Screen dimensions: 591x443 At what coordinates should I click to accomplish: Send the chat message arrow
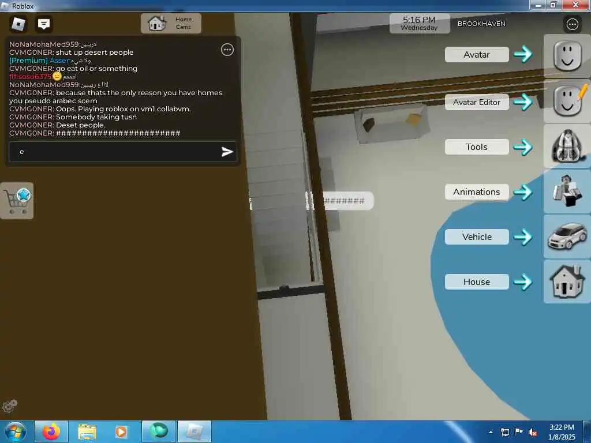click(227, 152)
